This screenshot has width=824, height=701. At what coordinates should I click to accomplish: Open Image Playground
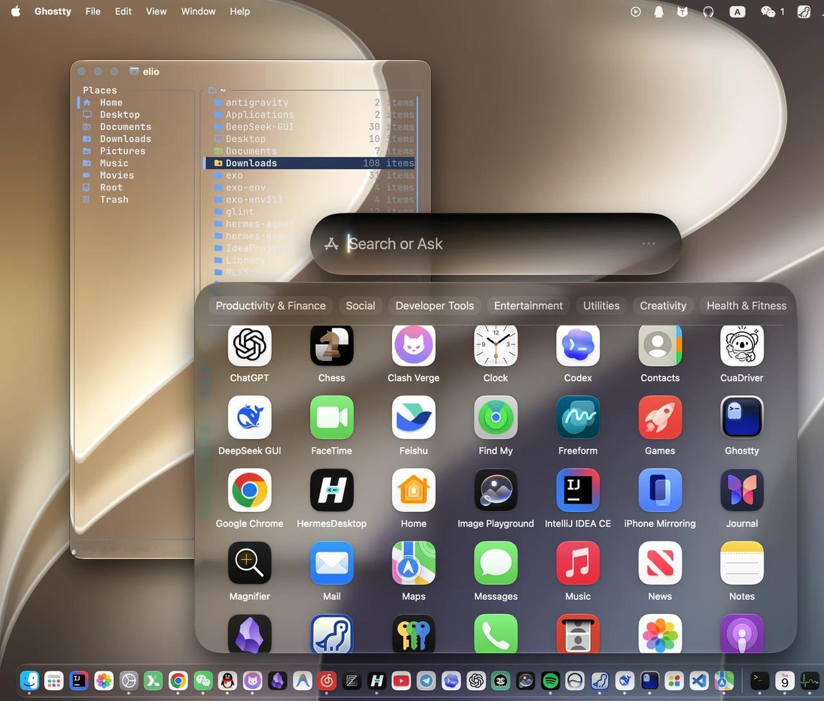point(496,490)
